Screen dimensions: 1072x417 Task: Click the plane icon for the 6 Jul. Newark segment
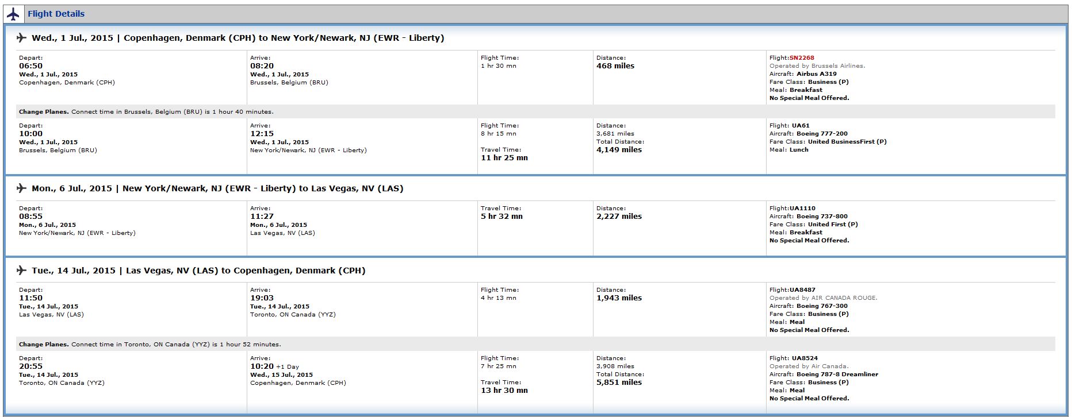21,188
